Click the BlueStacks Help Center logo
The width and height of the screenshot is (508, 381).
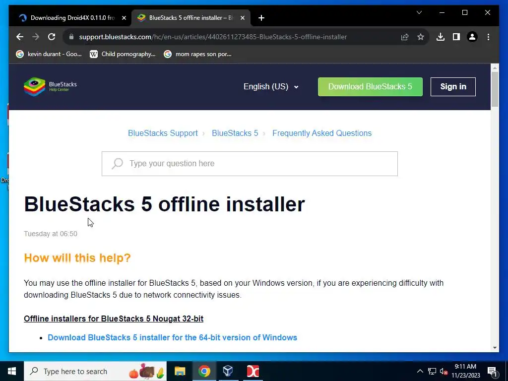(x=50, y=86)
